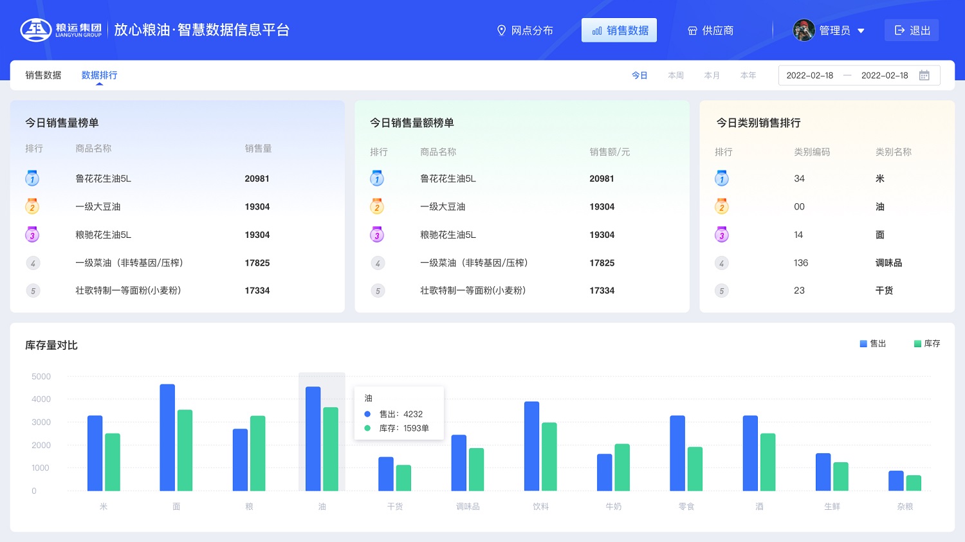
Task: Toggle the 售出 legend on the chart
Action: coord(873,343)
